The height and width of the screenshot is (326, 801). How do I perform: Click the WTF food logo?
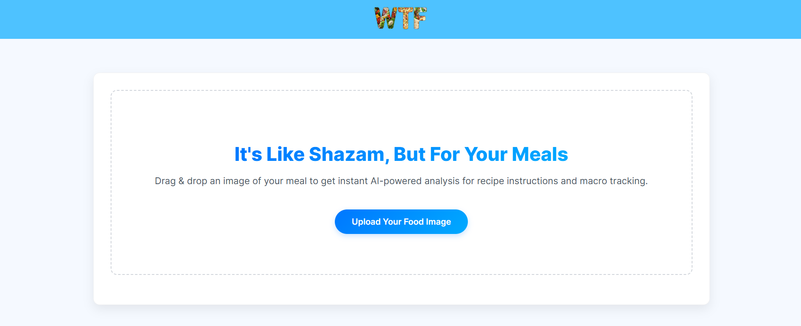coord(401,19)
